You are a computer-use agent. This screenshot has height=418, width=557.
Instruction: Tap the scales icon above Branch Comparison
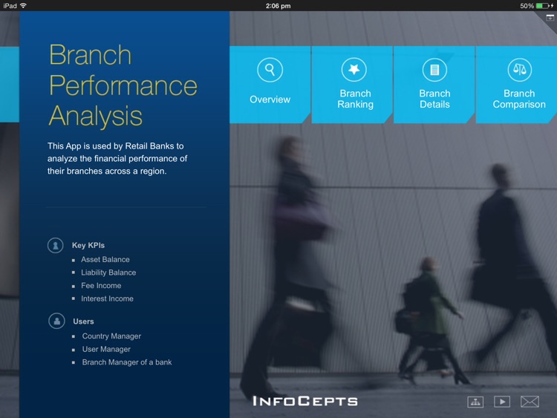pyautogui.click(x=519, y=70)
